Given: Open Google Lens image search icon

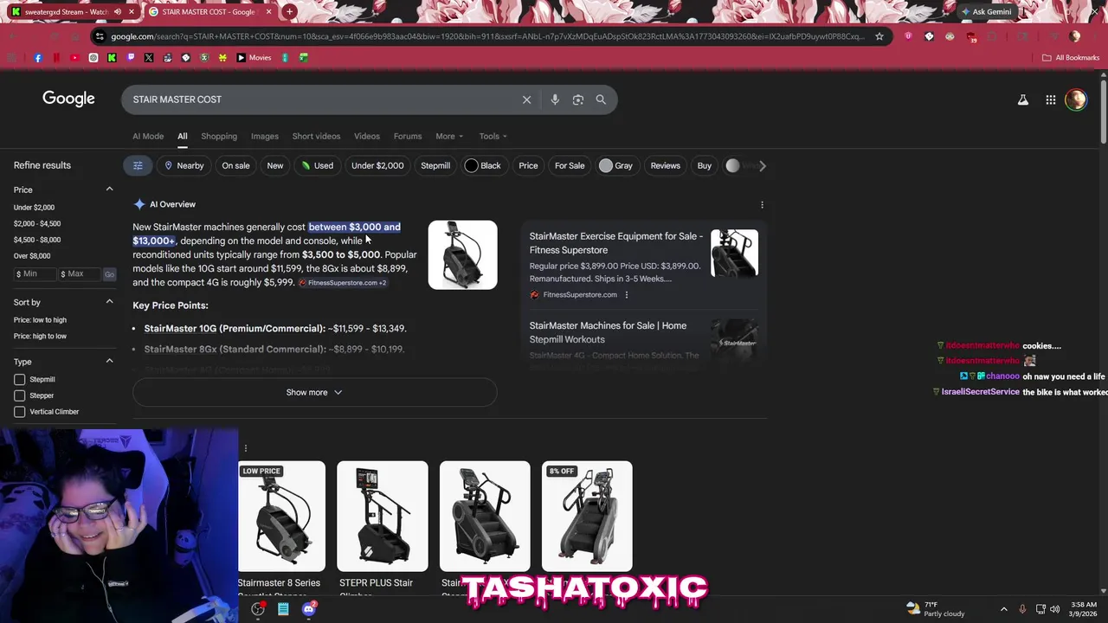Looking at the screenshot, I should tap(578, 100).
